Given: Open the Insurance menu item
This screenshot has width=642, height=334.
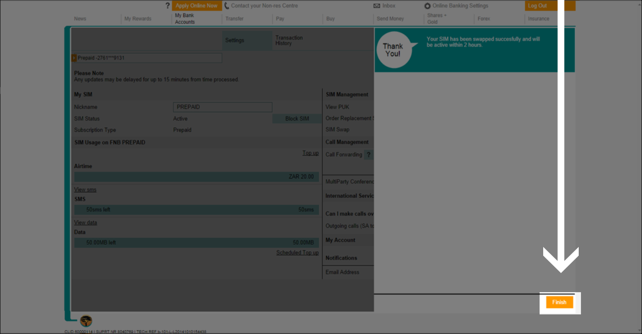Looking at the screenshot, I should (539, 19).
